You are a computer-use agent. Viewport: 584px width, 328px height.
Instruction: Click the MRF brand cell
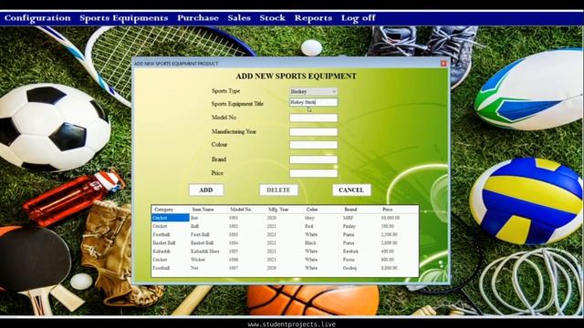pos(349,218)
